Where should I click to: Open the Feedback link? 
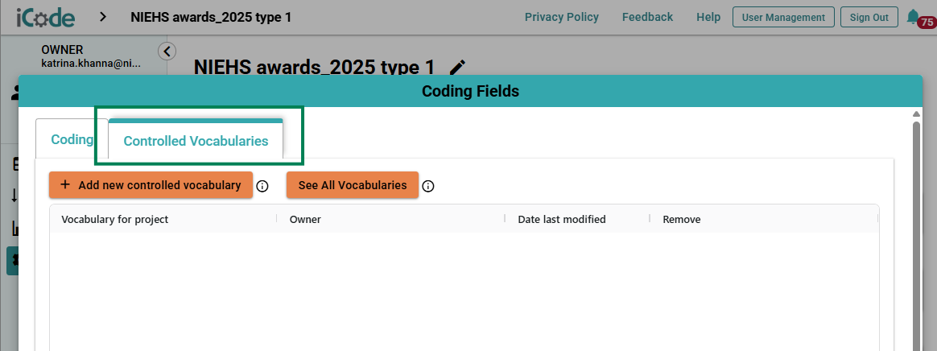coord(647,17)
